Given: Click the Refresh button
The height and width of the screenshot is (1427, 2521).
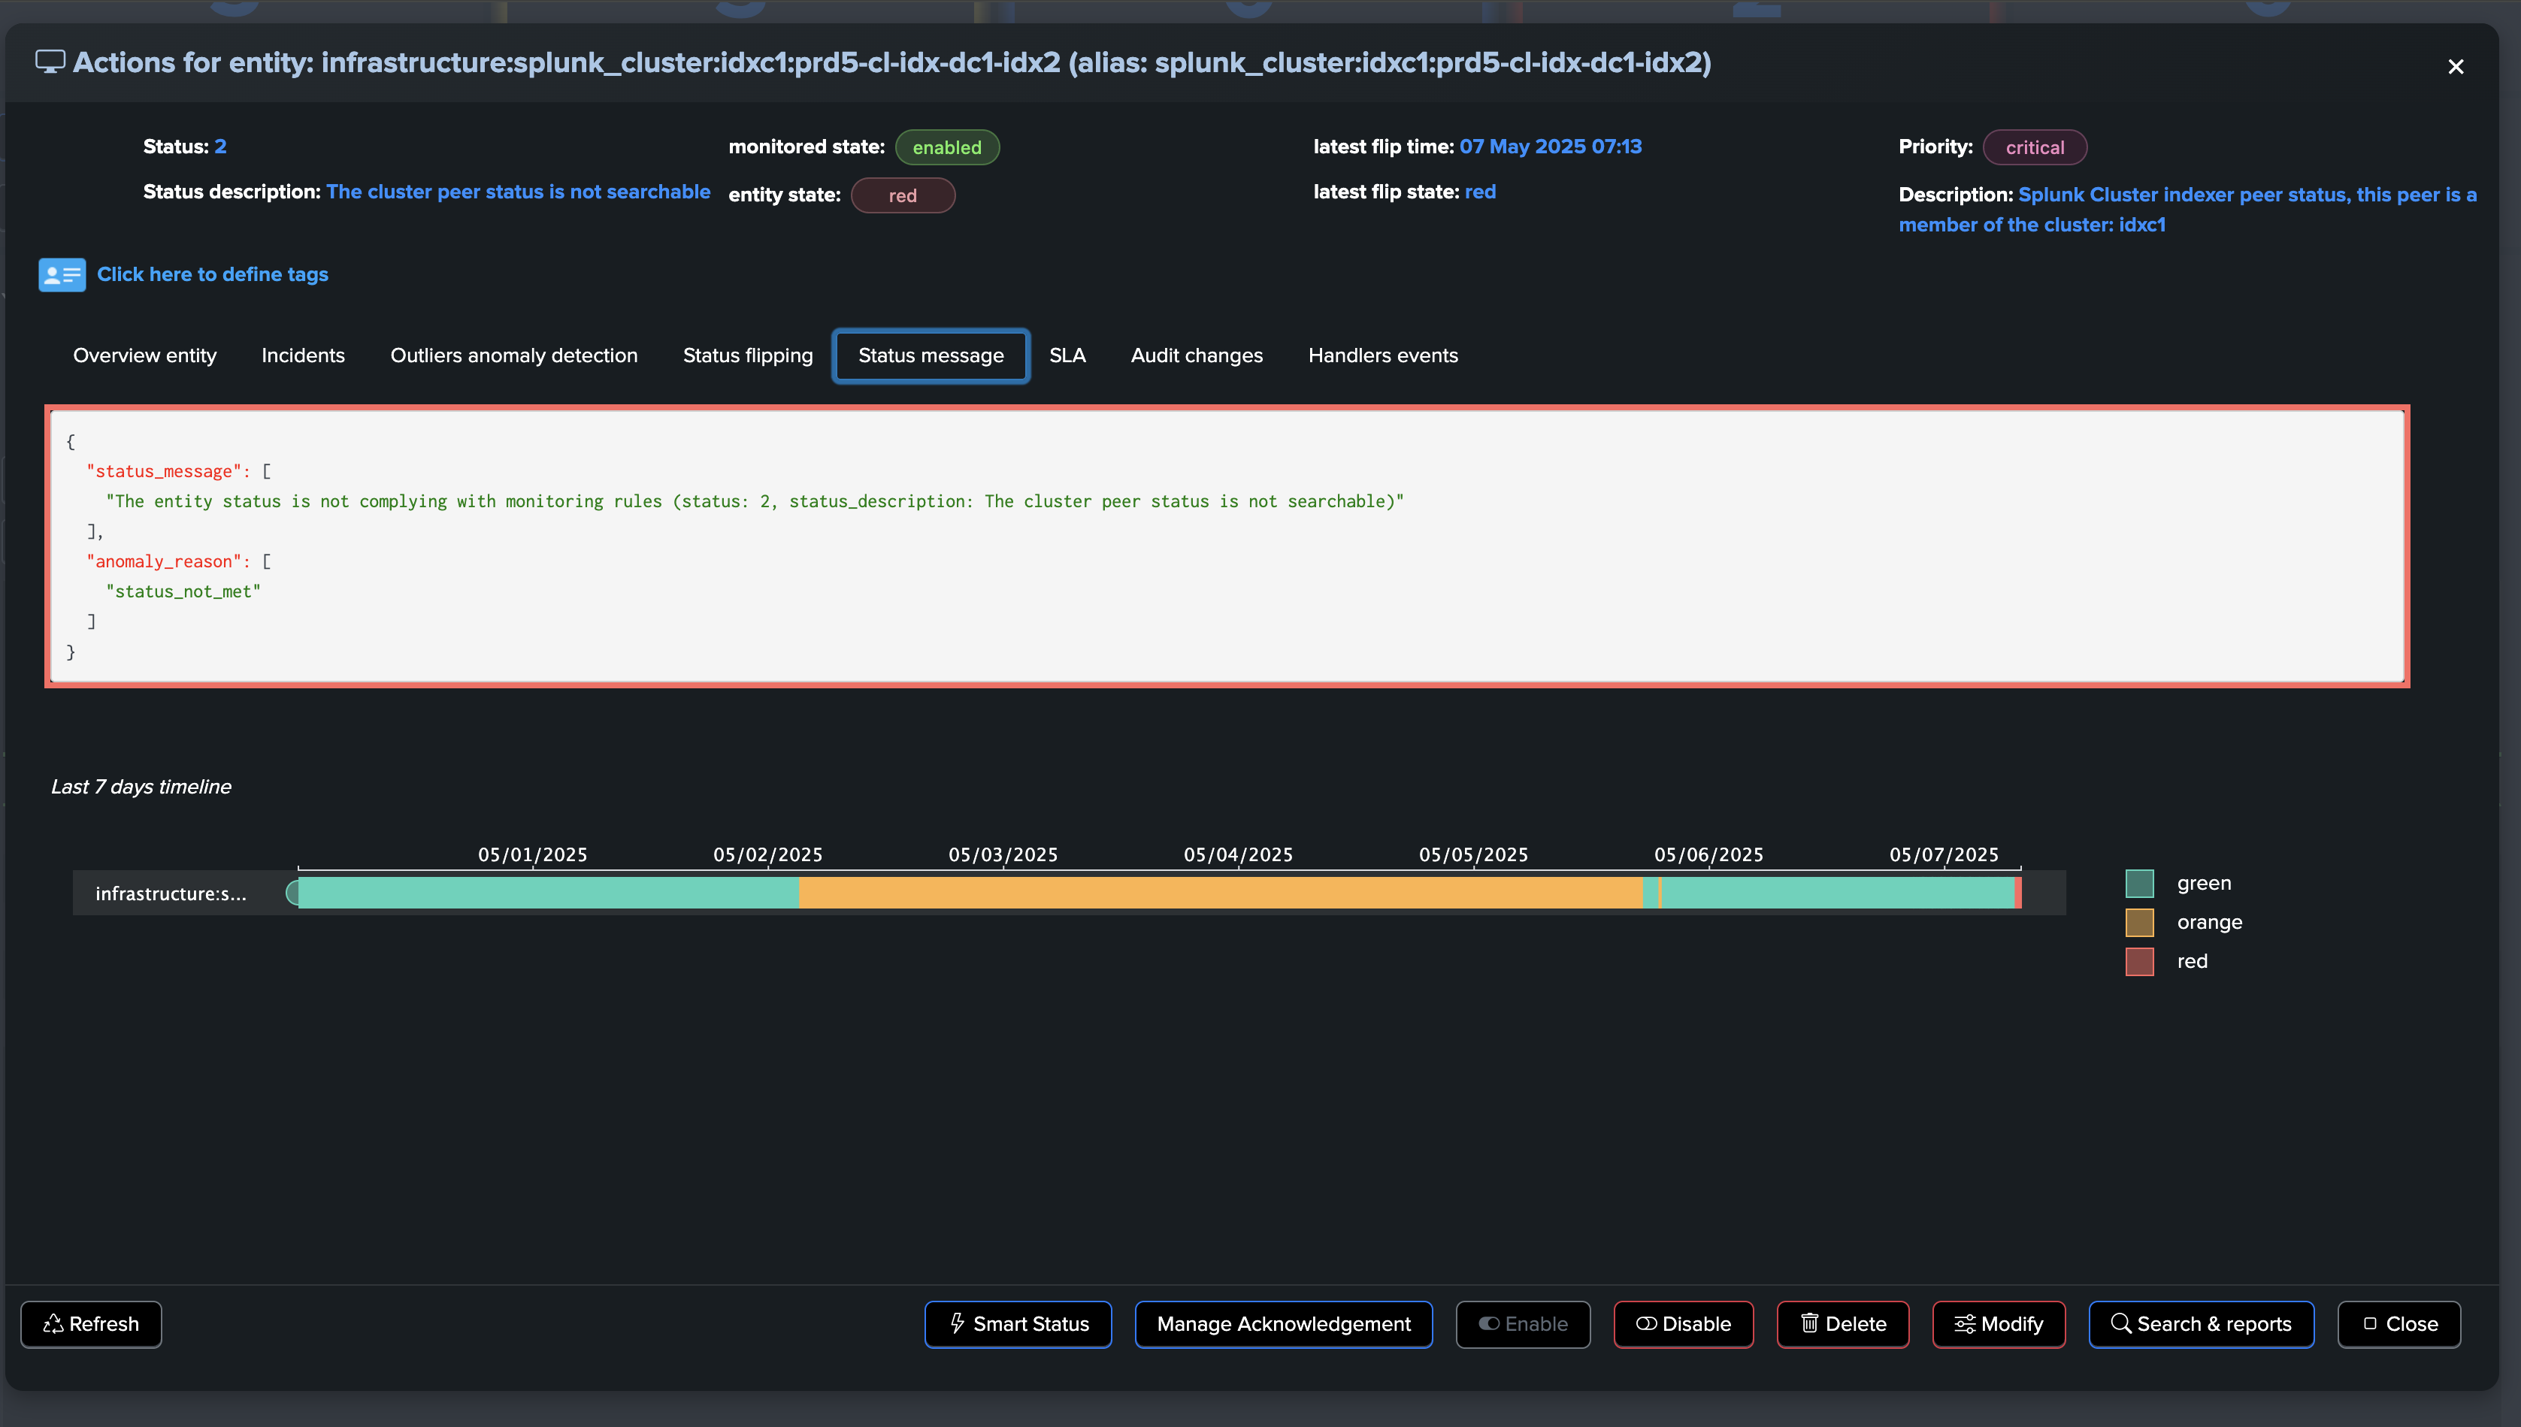Looking at the screenshot, I should tap(91, 1324).
